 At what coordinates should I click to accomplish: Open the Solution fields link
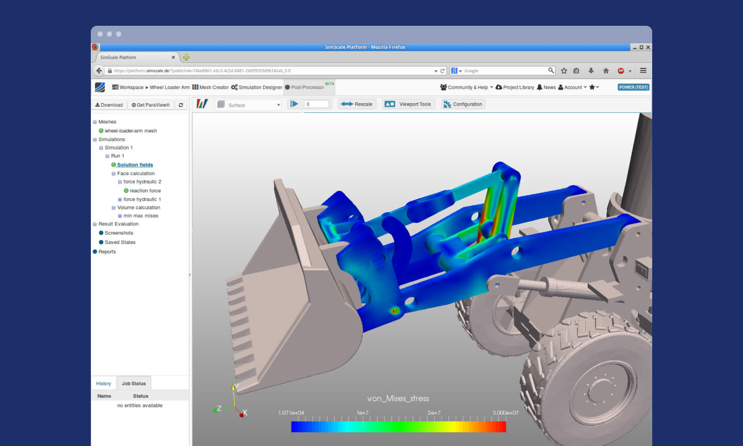(135, 165)
